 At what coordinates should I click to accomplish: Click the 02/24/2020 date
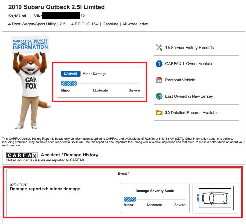[18, 185]
